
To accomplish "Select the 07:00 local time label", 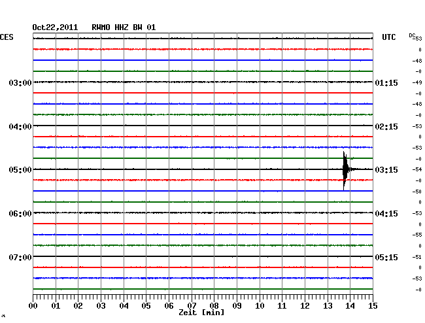I will [x=20, y=257].
